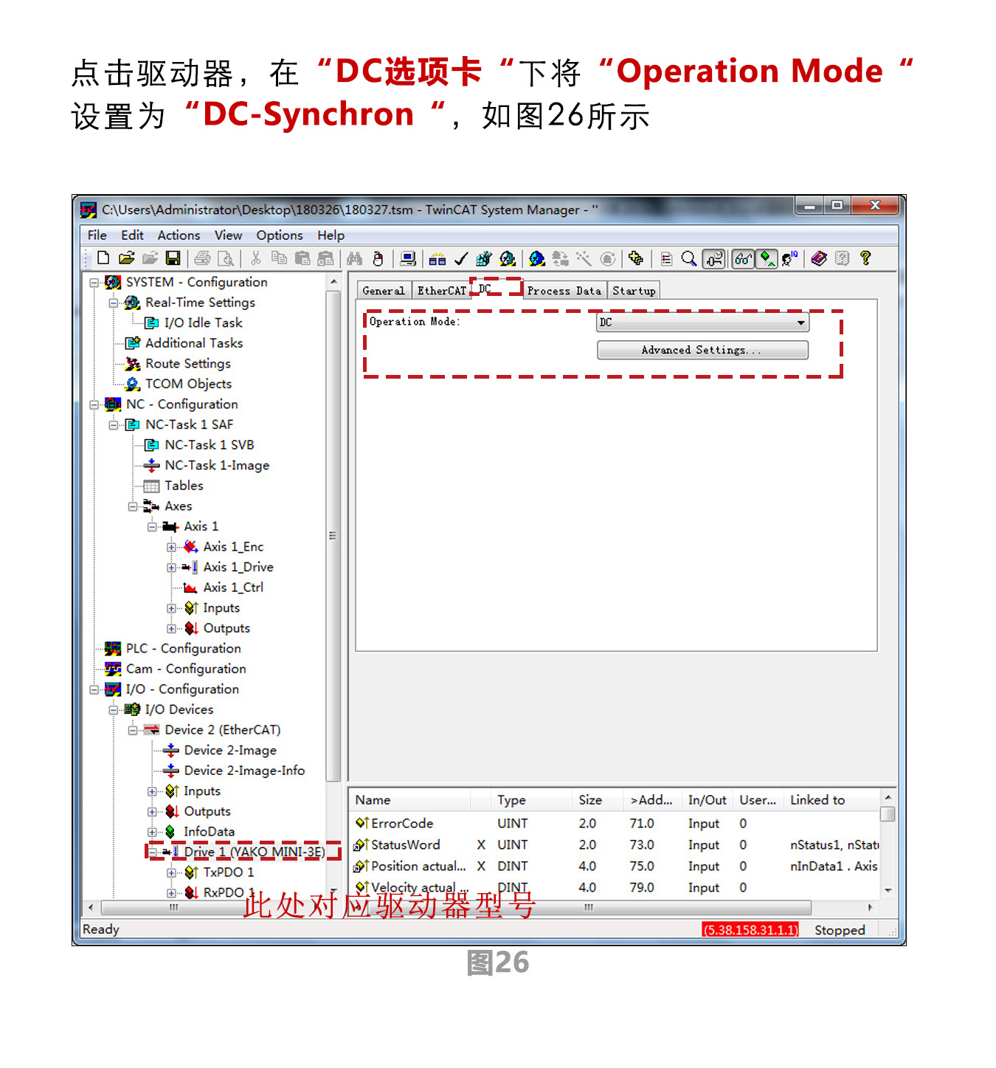The width and height of the screenshot is (996, 1068).
Task: Expand the Axis 1_Drive node
Action: 171,568
